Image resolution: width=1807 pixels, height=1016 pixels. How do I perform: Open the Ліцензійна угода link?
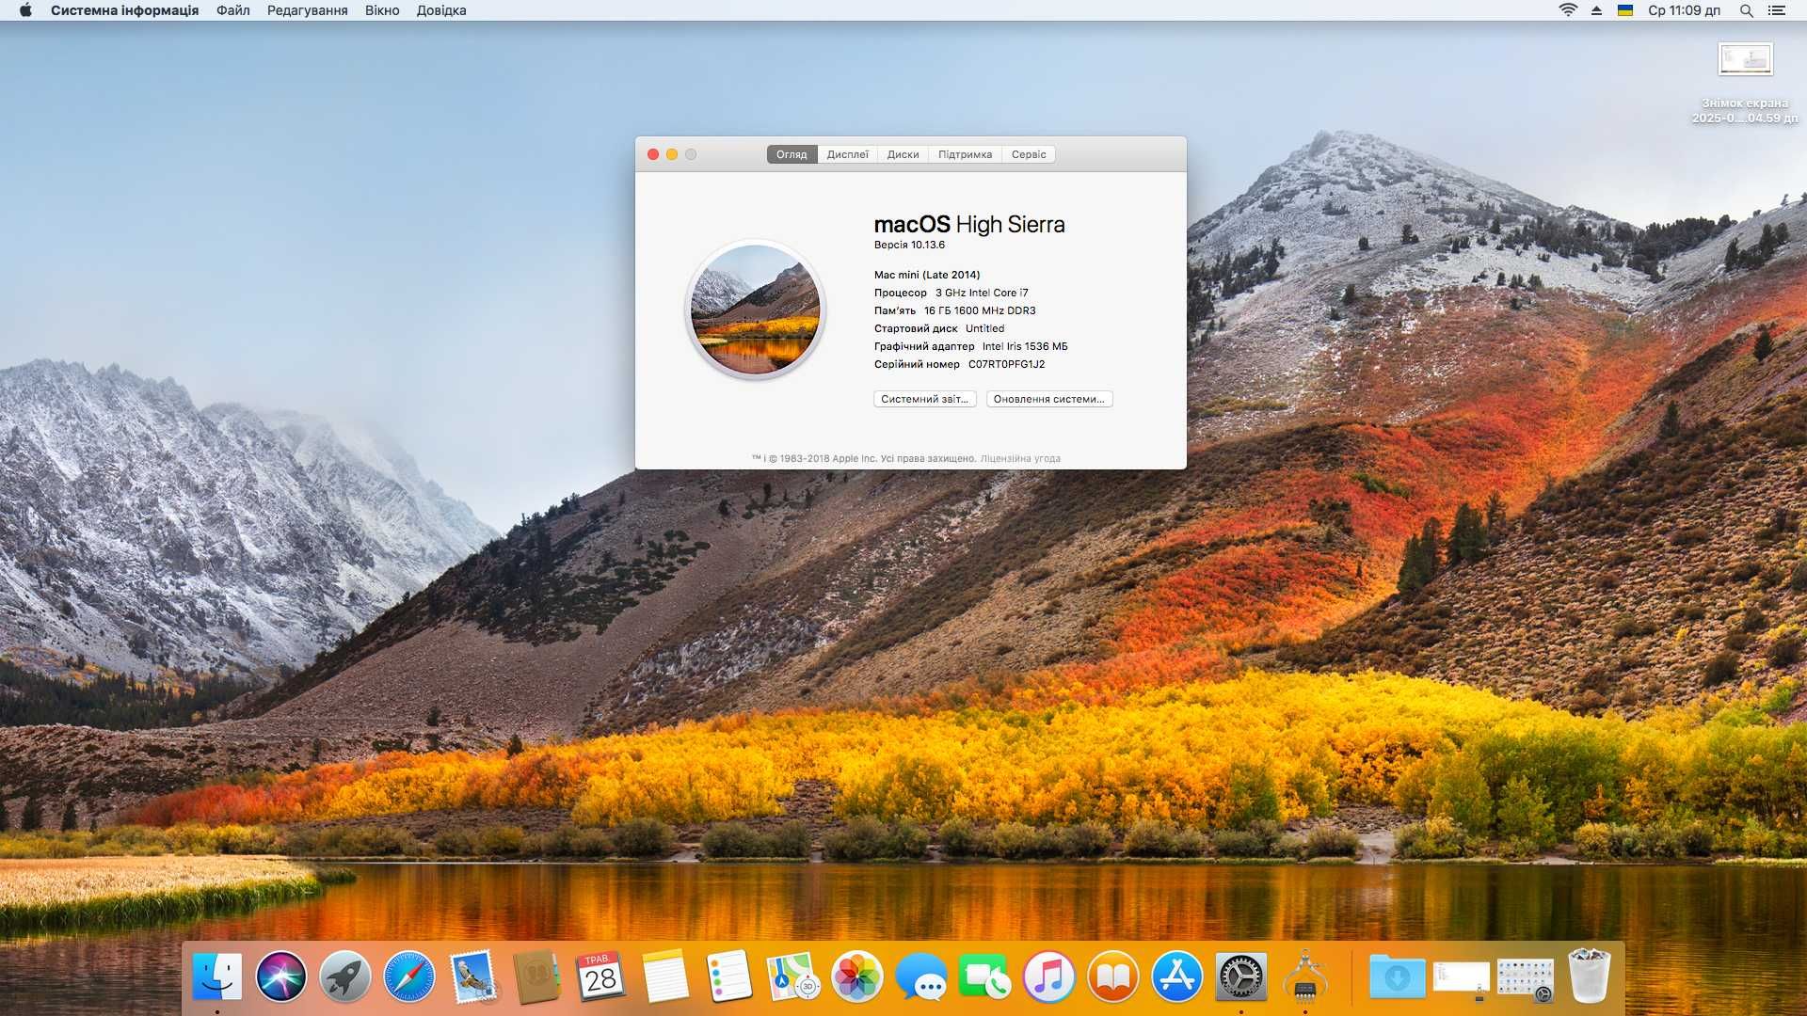pyautogui.click(x=1020, y=458)
